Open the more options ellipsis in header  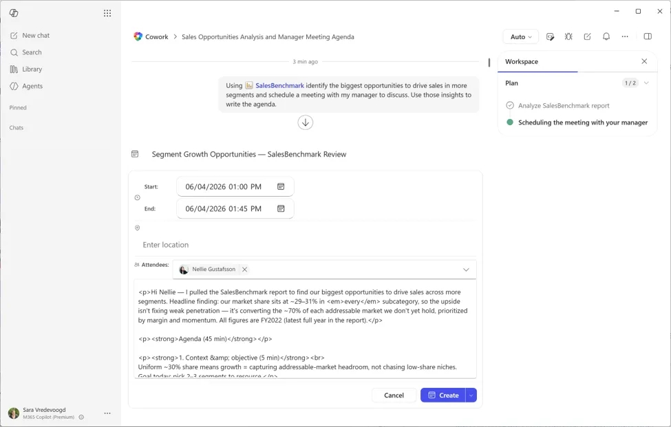[x=625, y=36]
